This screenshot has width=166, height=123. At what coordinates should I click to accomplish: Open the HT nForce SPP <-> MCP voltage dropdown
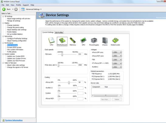[x=117, y=63]
